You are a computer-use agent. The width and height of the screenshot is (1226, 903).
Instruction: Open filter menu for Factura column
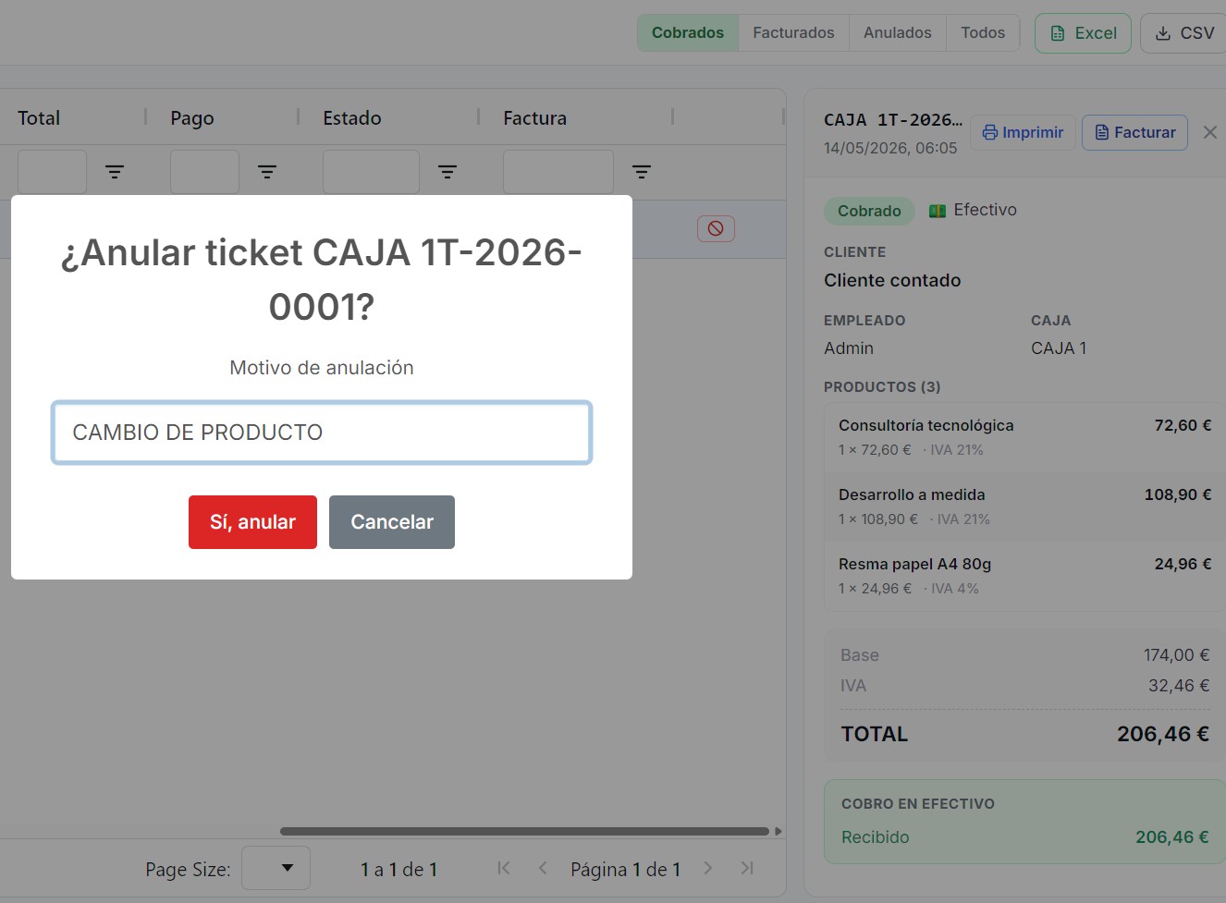click(642, 172)
